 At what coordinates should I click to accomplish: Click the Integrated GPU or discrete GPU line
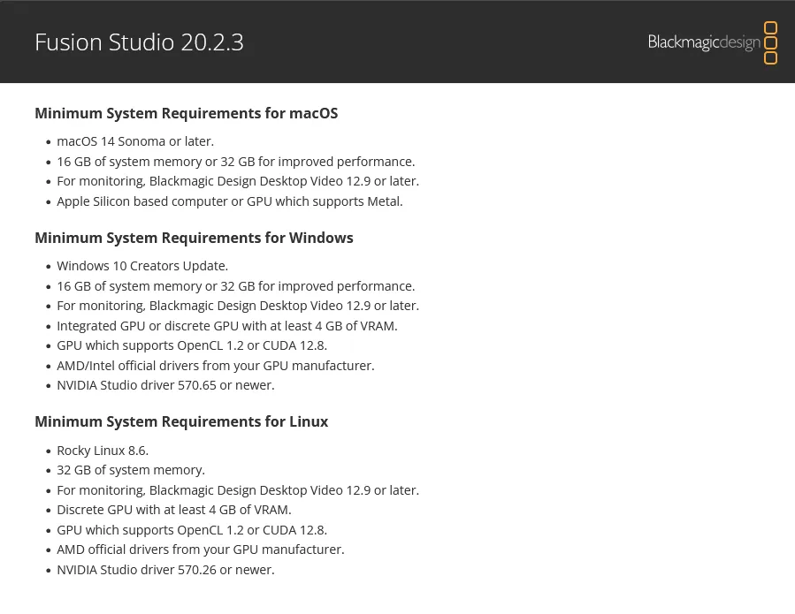pos(227,325)
